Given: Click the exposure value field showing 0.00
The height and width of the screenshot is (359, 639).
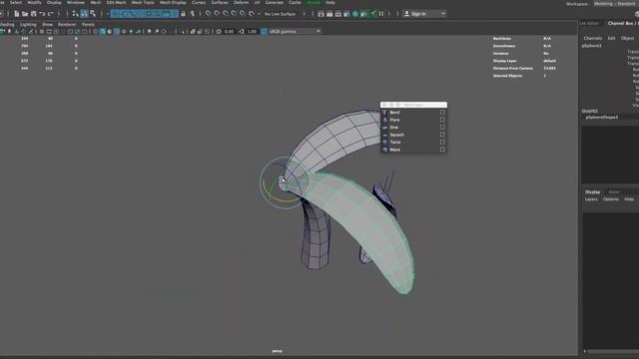Looking at the screenshot, I should pos(229,31).
